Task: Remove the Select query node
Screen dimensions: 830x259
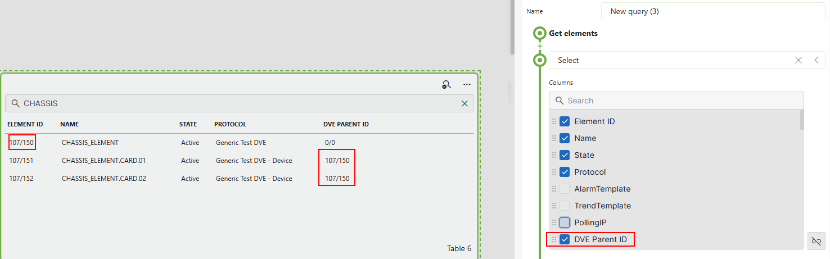Action: (x=799, y=60)
